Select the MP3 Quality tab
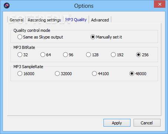 76,20
